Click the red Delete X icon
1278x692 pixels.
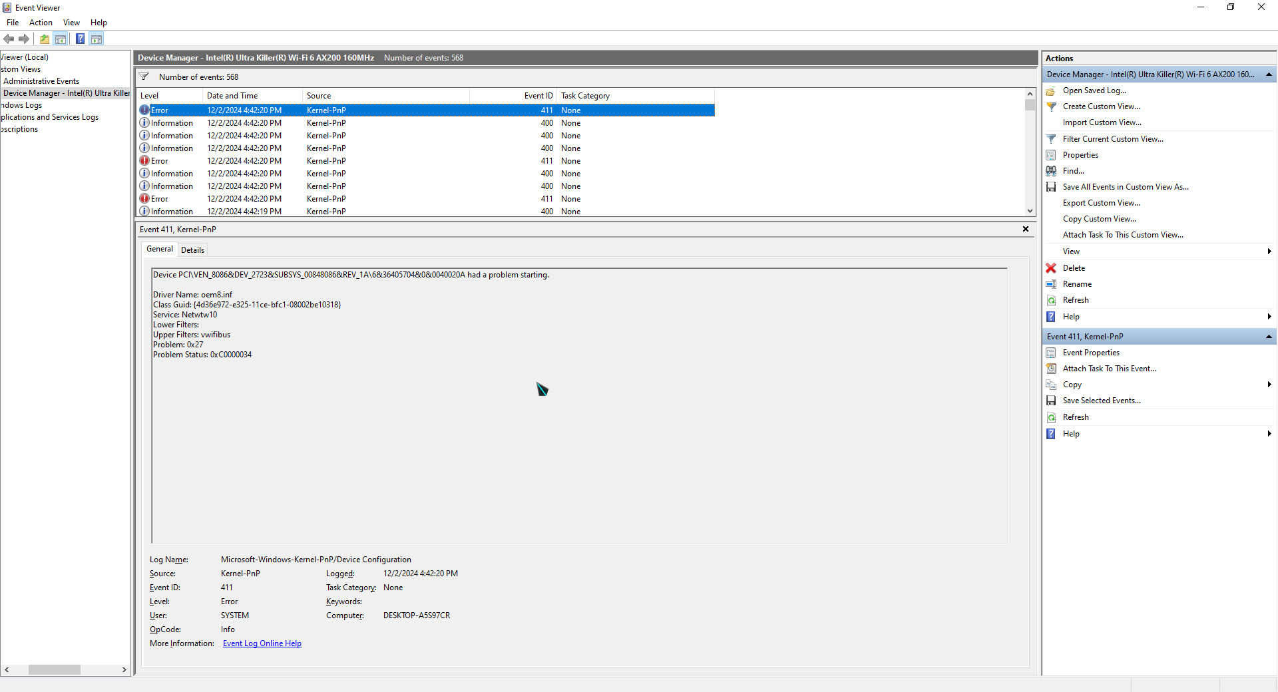point(1051,268)
